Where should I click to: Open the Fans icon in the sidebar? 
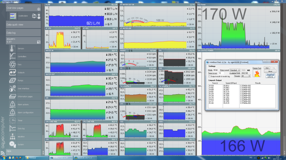[x=13, y=64]
